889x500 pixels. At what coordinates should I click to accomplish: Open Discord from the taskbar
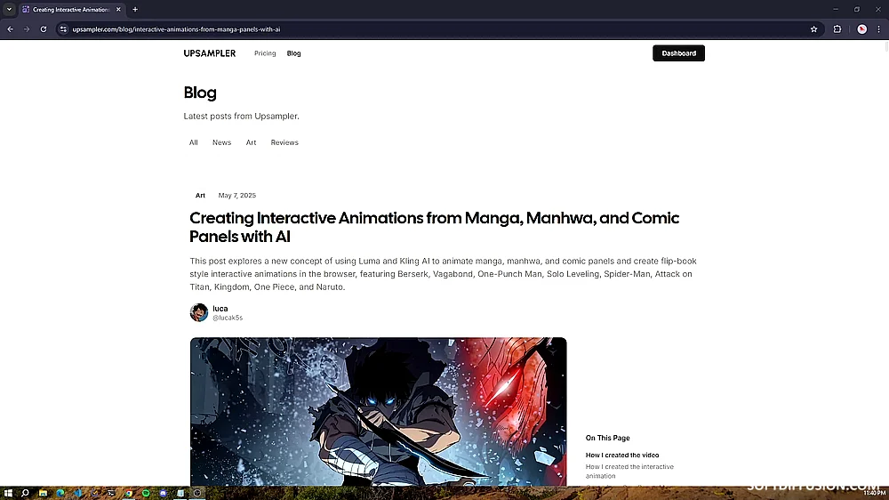pos(164,493)
